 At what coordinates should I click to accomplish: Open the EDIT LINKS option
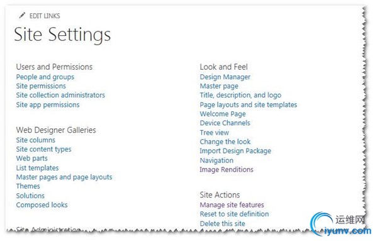click(45, 16)
